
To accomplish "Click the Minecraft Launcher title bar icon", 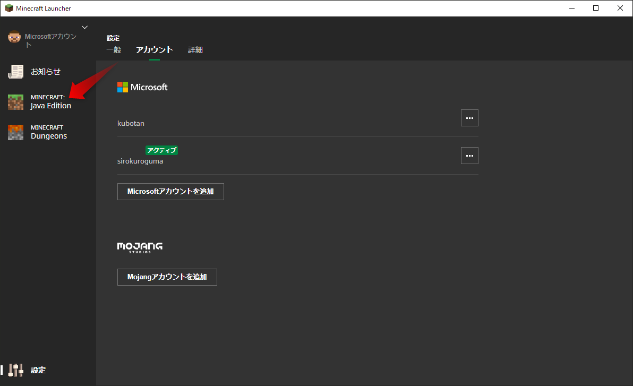I will (8, 8).
